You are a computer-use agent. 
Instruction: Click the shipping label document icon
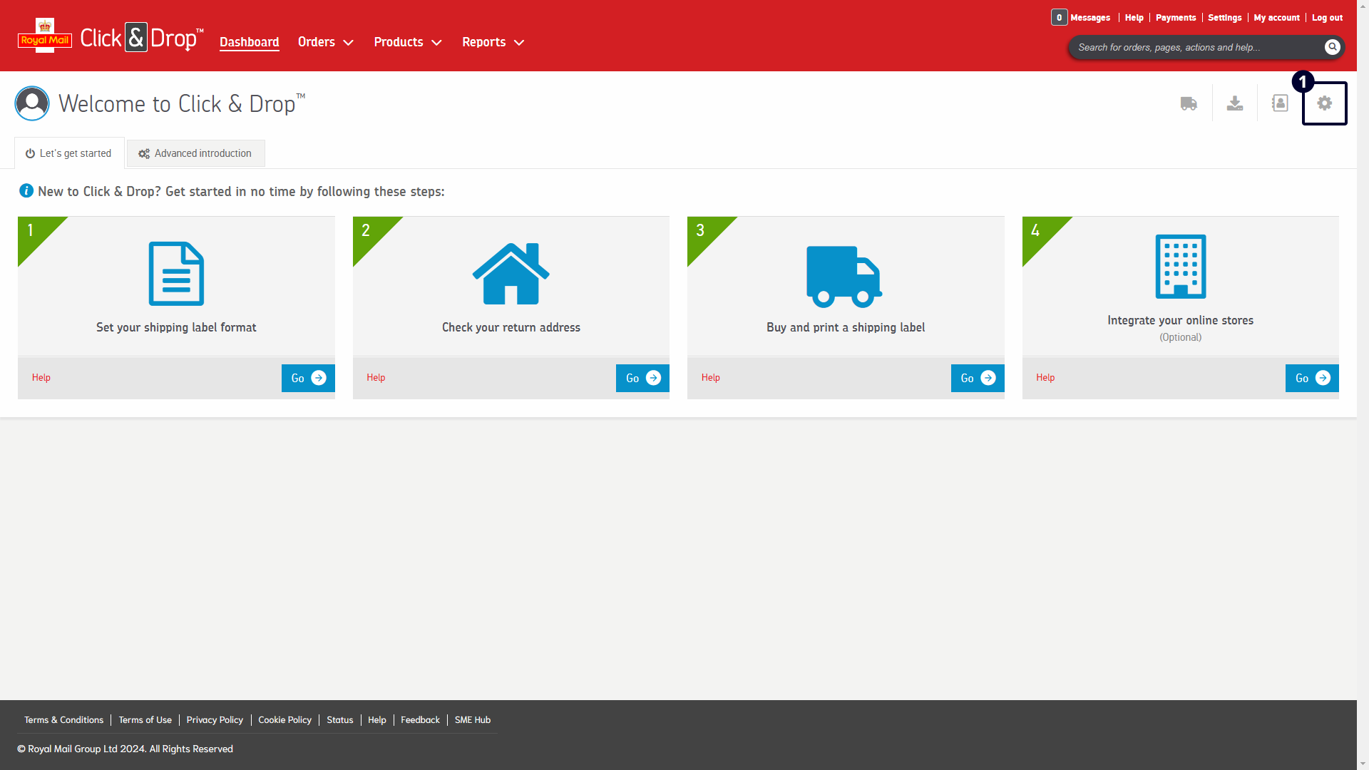coord(176,274)
